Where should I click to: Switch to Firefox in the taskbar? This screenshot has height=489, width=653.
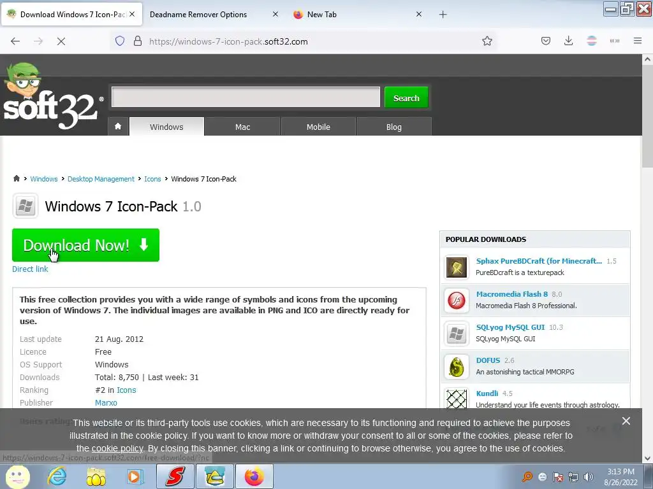point(254,476)
